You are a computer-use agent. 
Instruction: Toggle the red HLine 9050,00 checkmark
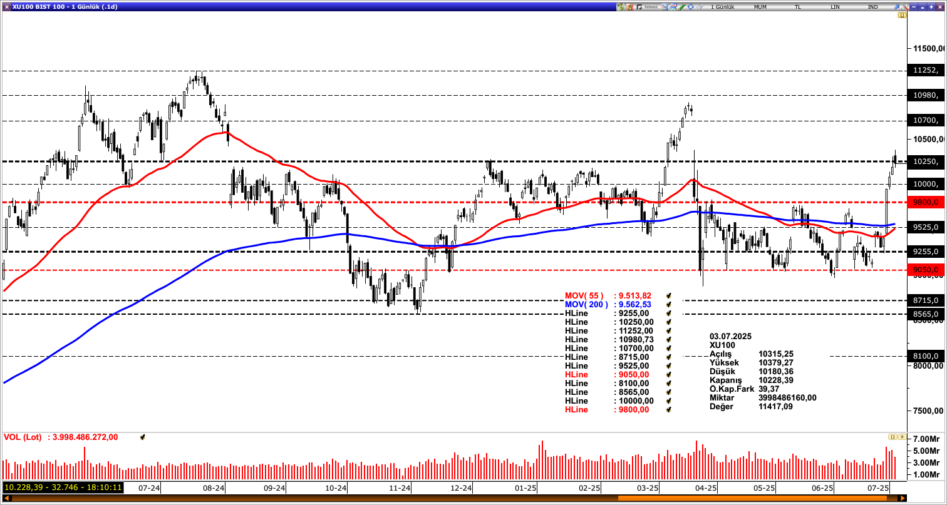(x=669, y=374)
